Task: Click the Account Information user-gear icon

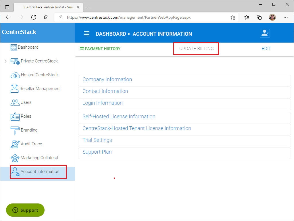Action: 15,172
